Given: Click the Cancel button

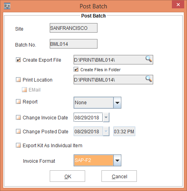Looking at the screenshot, I should click(119, 176).
